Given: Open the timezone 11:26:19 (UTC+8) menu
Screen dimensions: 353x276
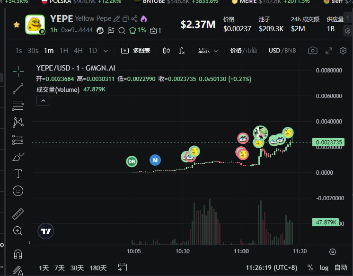Looking at the screenshot, I should (272, 268).
